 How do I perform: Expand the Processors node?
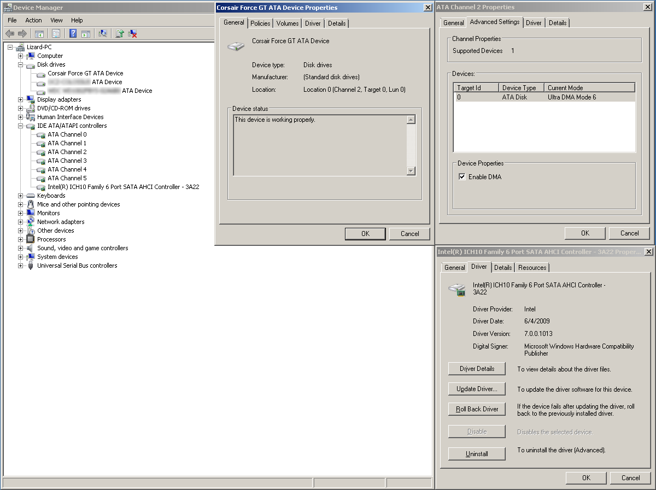tap(20, 239)
